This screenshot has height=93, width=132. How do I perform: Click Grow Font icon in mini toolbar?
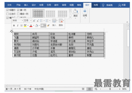34,21
